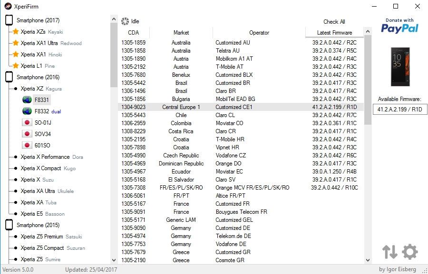
Task: Click the Idle status spinner icon
Action: tap(125, 21)
